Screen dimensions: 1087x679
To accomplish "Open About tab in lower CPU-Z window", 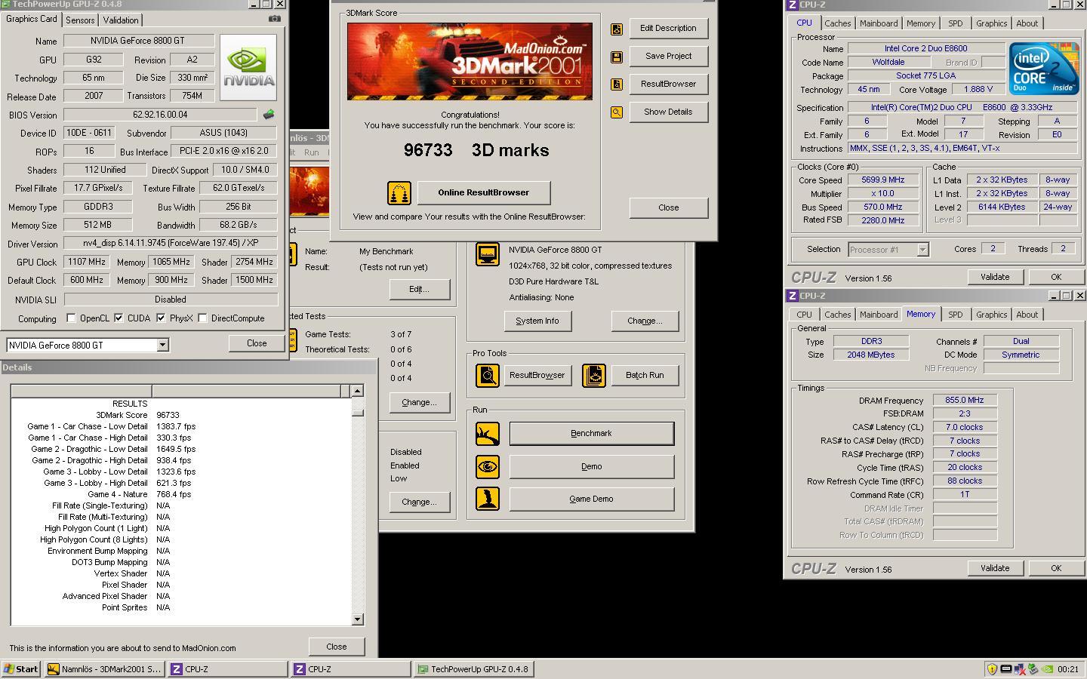I will 1027,315.
